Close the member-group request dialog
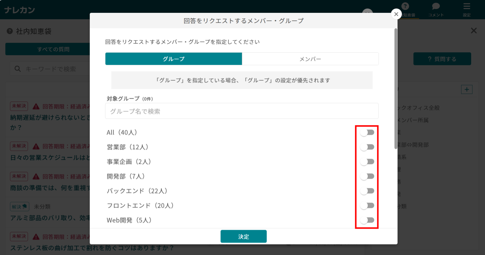Image resolution: width=485 pixels, height=255 pixels. click(x=396, y=14)
